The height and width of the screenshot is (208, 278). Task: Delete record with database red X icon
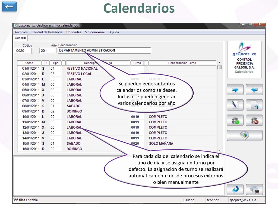coord(254,120)
